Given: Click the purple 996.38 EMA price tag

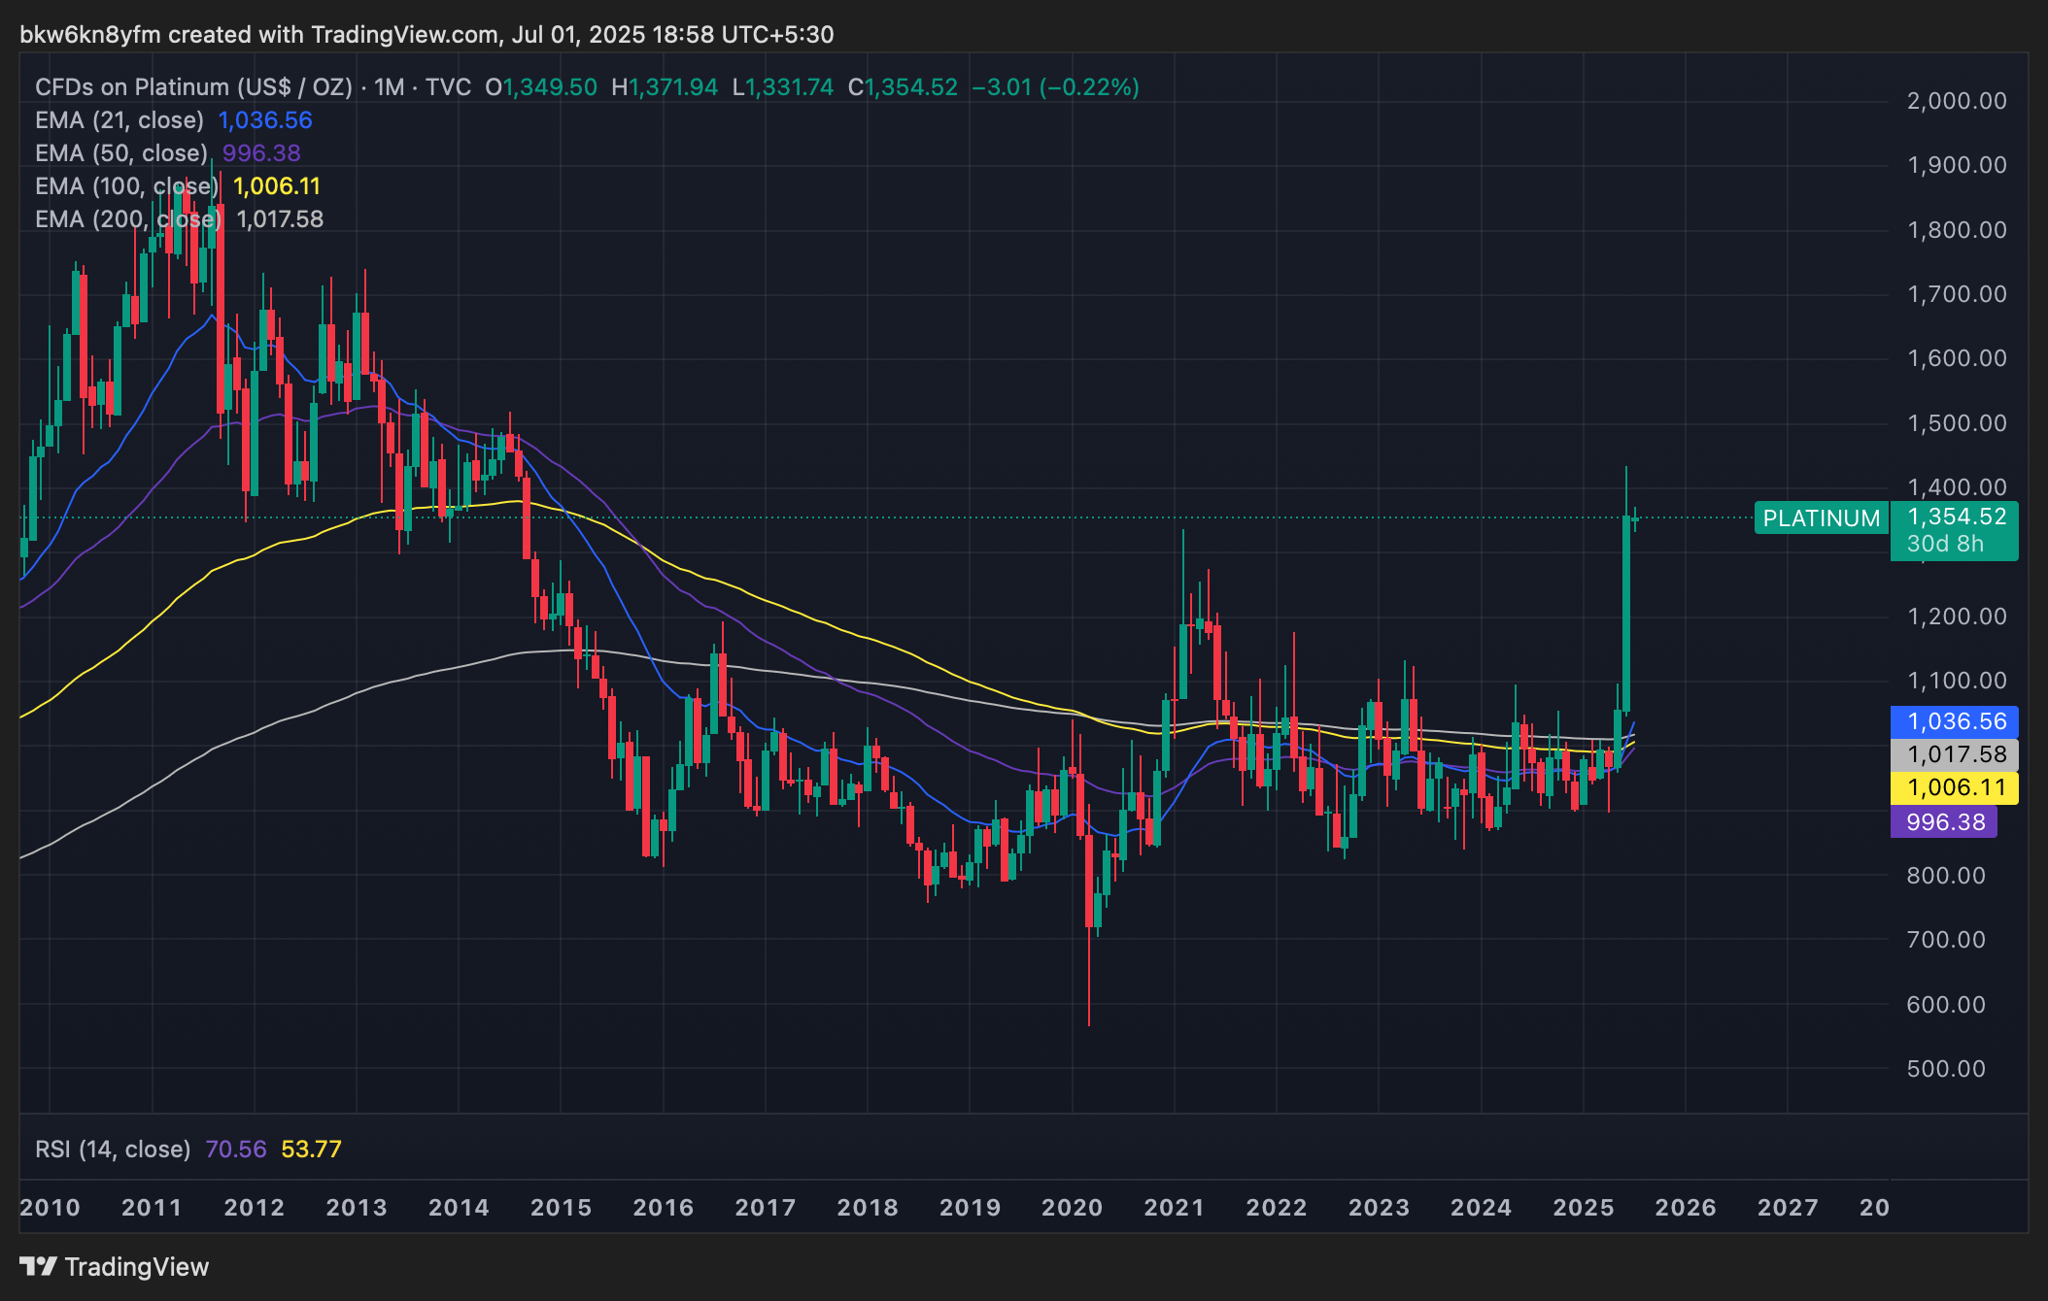Looking at the screenshot, I should tap(1944, 822).
